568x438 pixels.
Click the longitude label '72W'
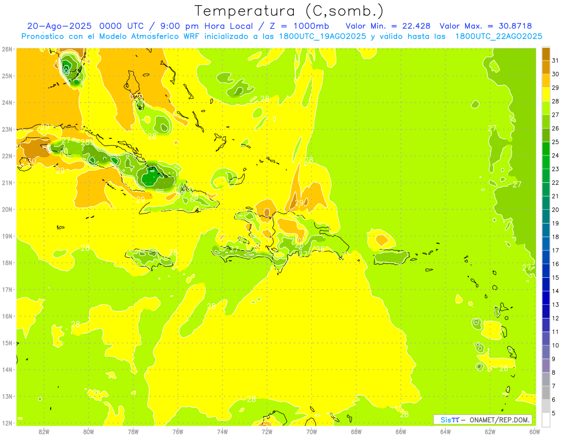click(267, 431)
